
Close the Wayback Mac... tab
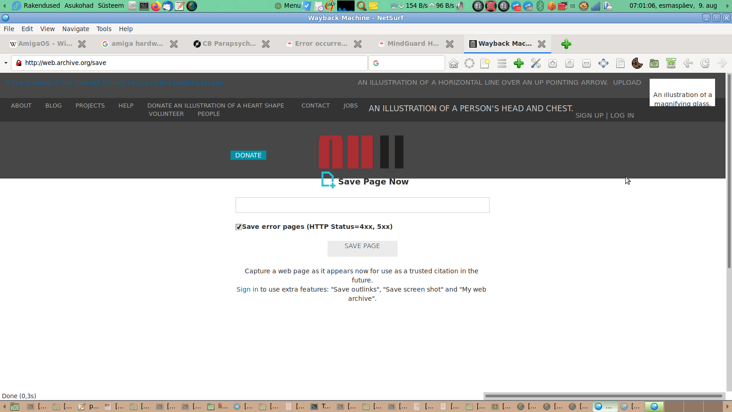[x=542, y=44]
